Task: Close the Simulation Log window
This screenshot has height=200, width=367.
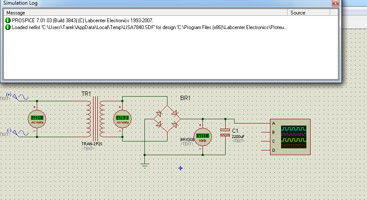Action: 335,3
